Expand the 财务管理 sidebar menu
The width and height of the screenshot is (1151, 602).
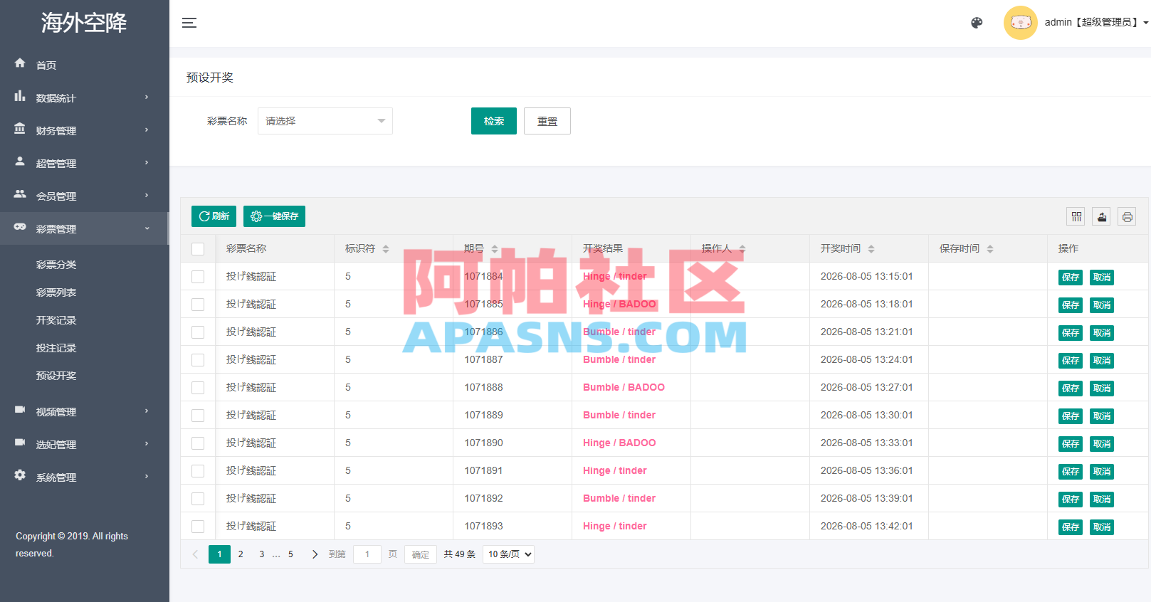click(84, 130)
